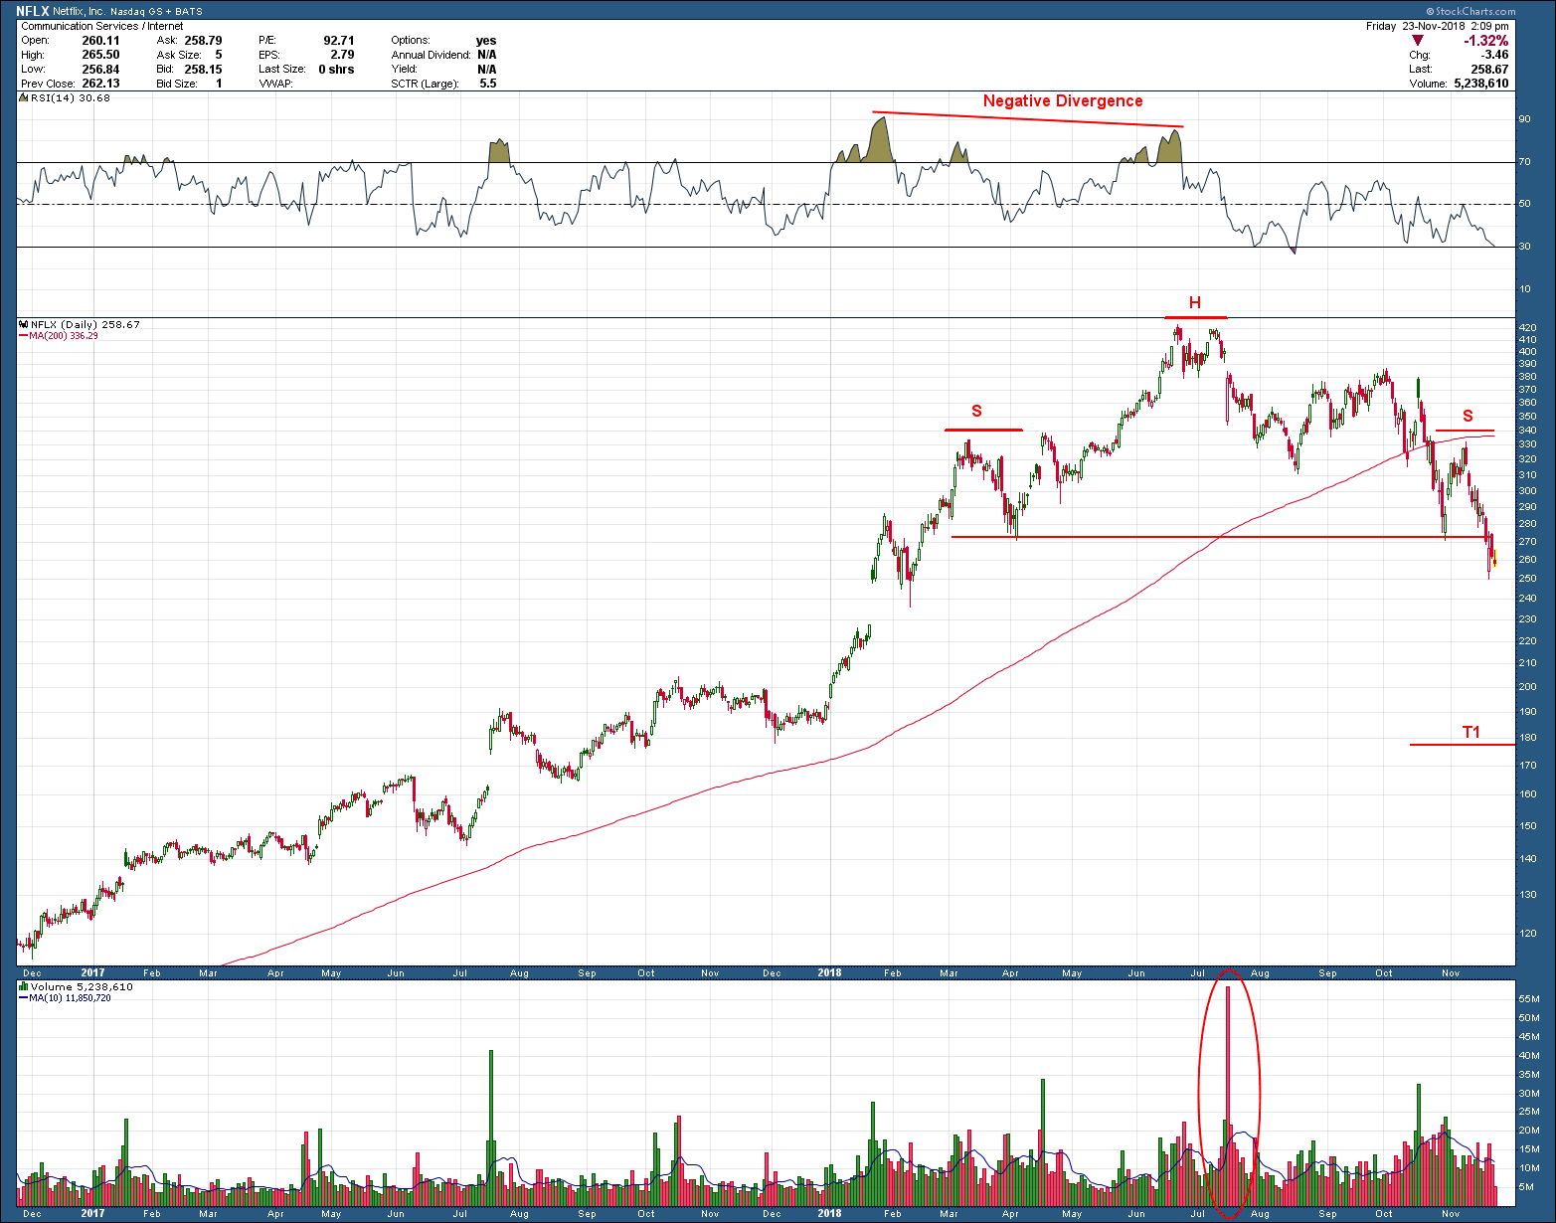Click the Chg value -3.46
This screenshot has height=1223, width=1556.
[x=1495, y=55]
